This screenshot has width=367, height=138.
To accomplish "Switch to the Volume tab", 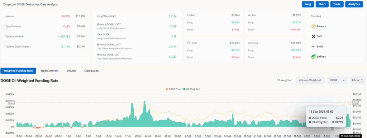I will (x=71, y=70).
